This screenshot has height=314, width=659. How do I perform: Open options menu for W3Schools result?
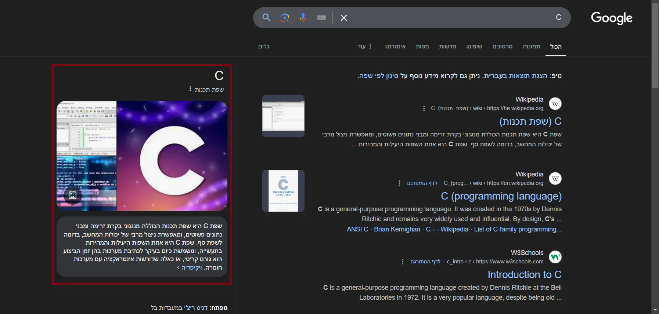point(403,262)
